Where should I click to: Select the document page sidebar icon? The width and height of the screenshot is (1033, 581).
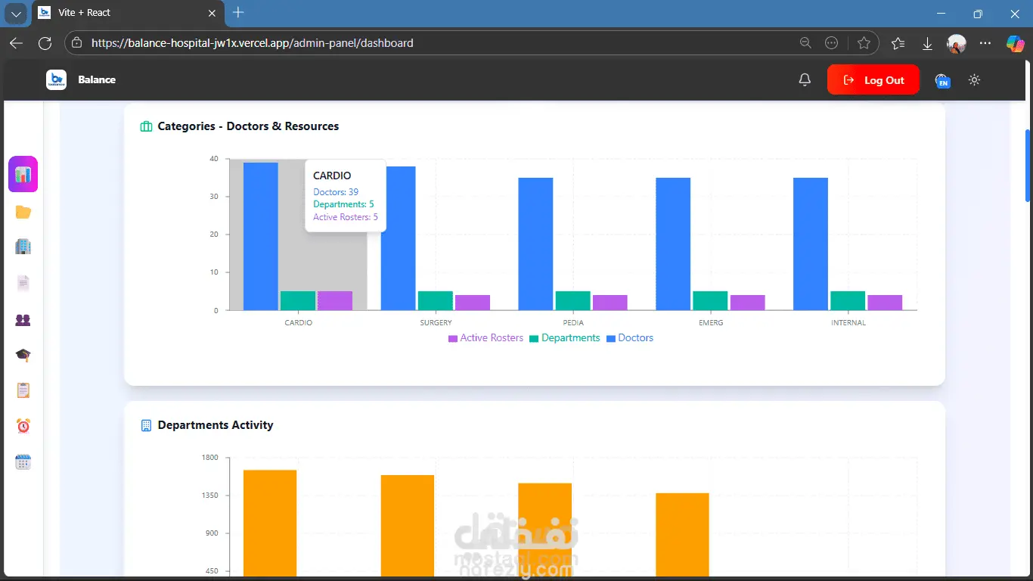pos(23,283)
